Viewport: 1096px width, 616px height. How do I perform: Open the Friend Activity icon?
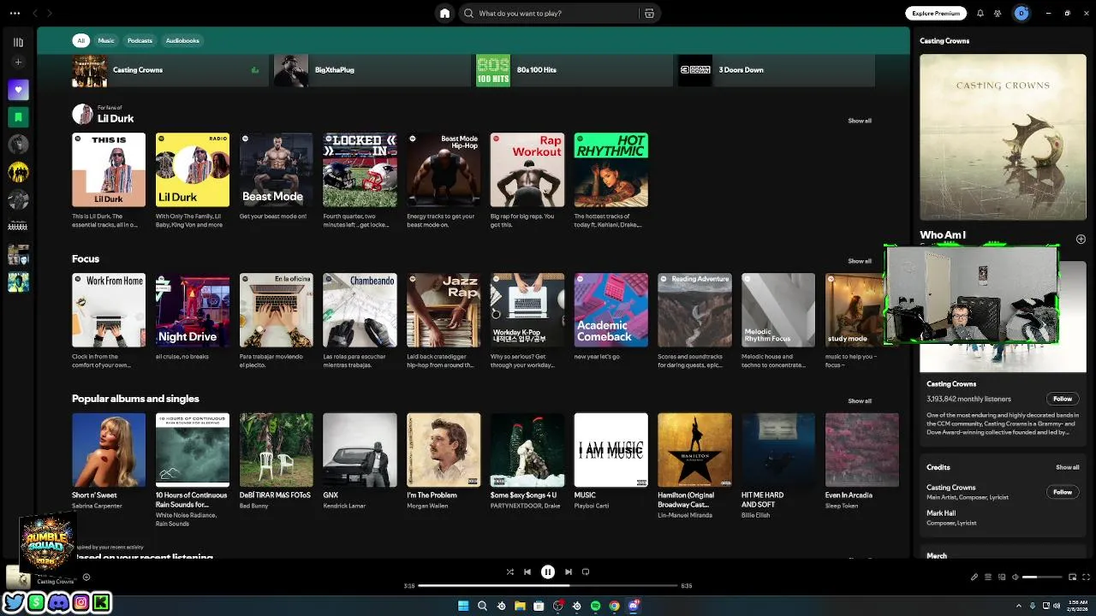click(x=998, y=13)
